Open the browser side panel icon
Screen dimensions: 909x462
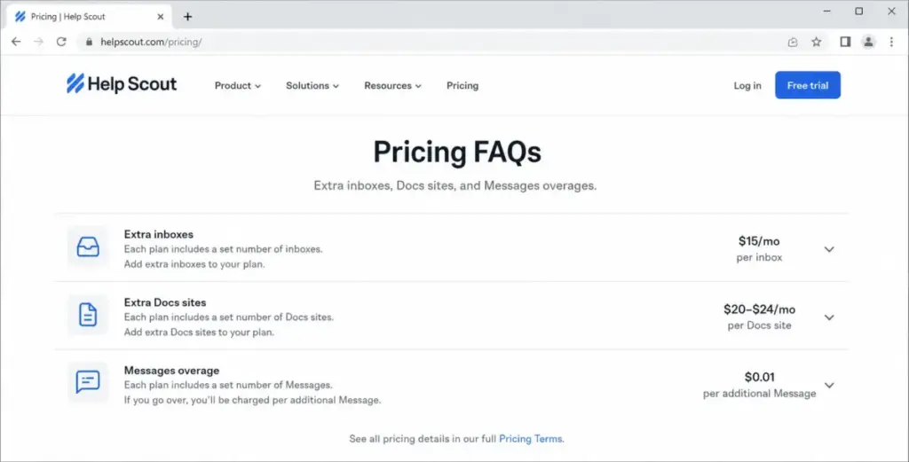[x=845, y=42]
